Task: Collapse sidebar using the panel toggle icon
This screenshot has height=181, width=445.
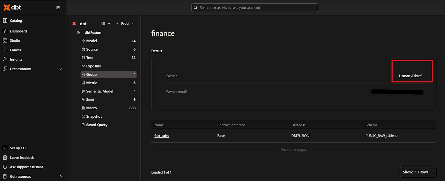Action: click(58, 8)
